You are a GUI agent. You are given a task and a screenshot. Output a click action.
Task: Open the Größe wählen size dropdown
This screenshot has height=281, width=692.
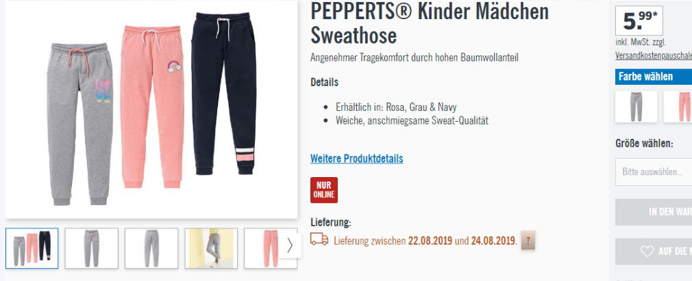[654, 172]
